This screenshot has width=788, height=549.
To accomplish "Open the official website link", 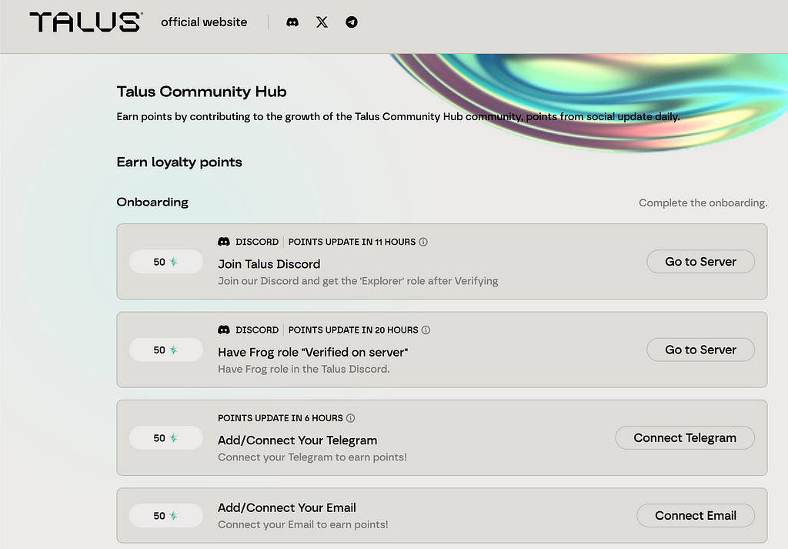I will pyautogui.click(x=203, y=22).
